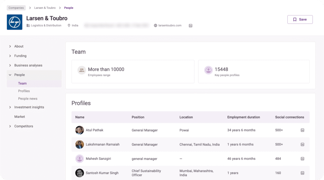Click the Logistics & Distribution label
The height and width of the screenshot is (180, 324).
click(46, 25)
